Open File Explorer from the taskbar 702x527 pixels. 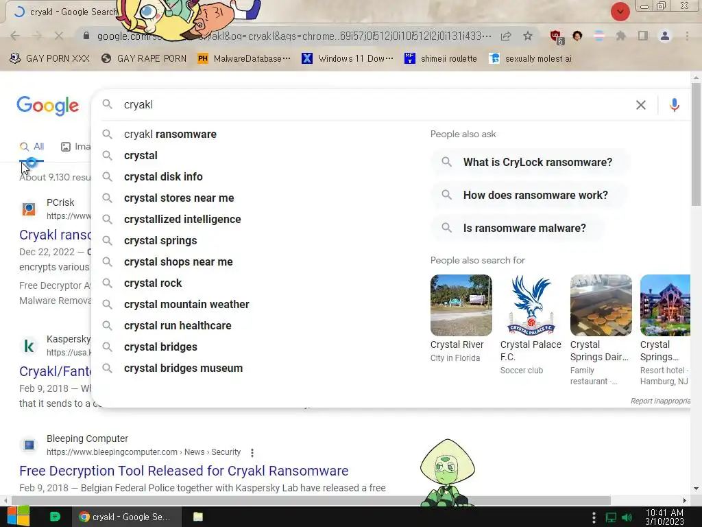(198, 517)
